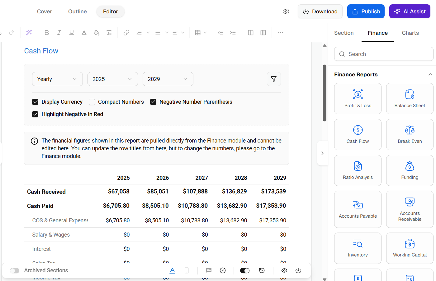The width and height of the screenshot is (436, 281).
Task: Select the Editor tab
Action: click(111, 11)
